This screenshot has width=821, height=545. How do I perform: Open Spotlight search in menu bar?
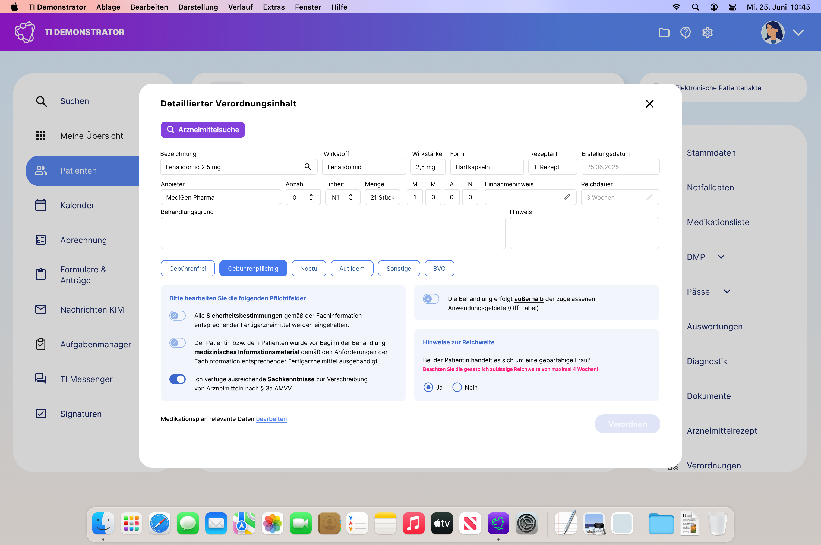pyautogui.click(x=695, y=7)
